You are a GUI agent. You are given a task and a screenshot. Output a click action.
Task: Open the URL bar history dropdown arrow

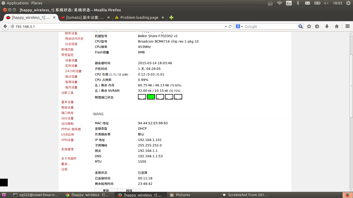[226, 26]
